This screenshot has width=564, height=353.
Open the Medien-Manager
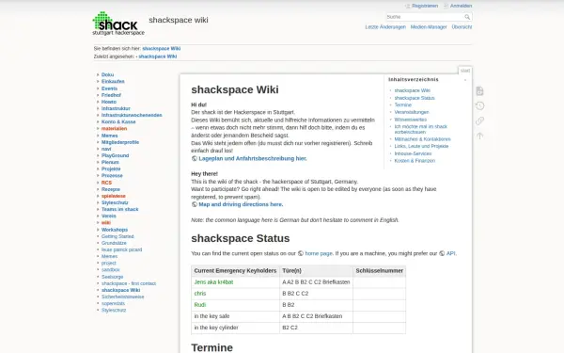coord(429,27)
